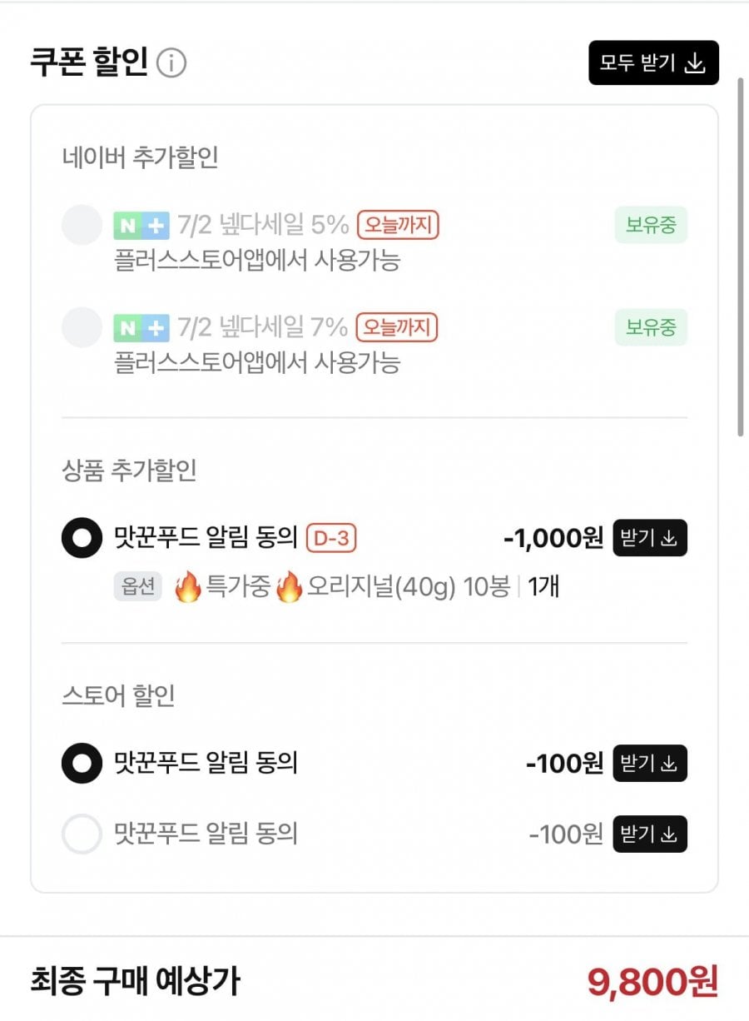Select the -1,000원 product coupon radio

coord(82,538)
